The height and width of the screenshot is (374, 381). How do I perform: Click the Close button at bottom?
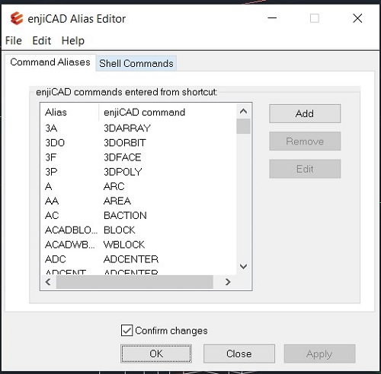pos(239,353)
